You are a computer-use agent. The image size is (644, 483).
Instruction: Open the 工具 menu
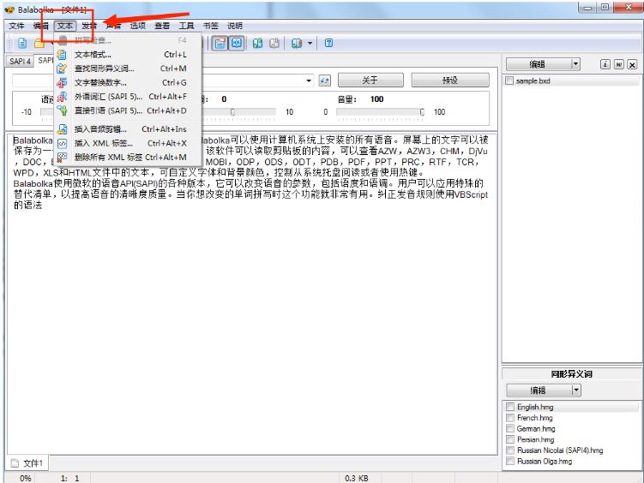(186, 26)
